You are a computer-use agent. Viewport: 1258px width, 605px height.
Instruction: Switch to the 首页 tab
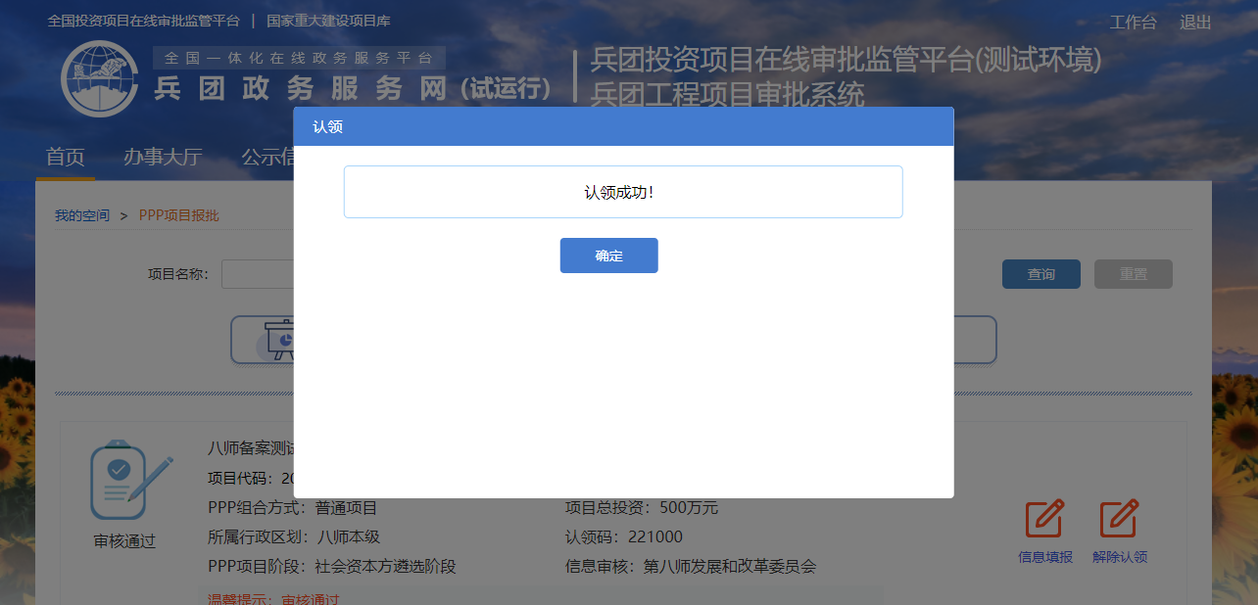click(66, 158)
